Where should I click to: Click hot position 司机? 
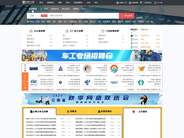pos(43,21)
